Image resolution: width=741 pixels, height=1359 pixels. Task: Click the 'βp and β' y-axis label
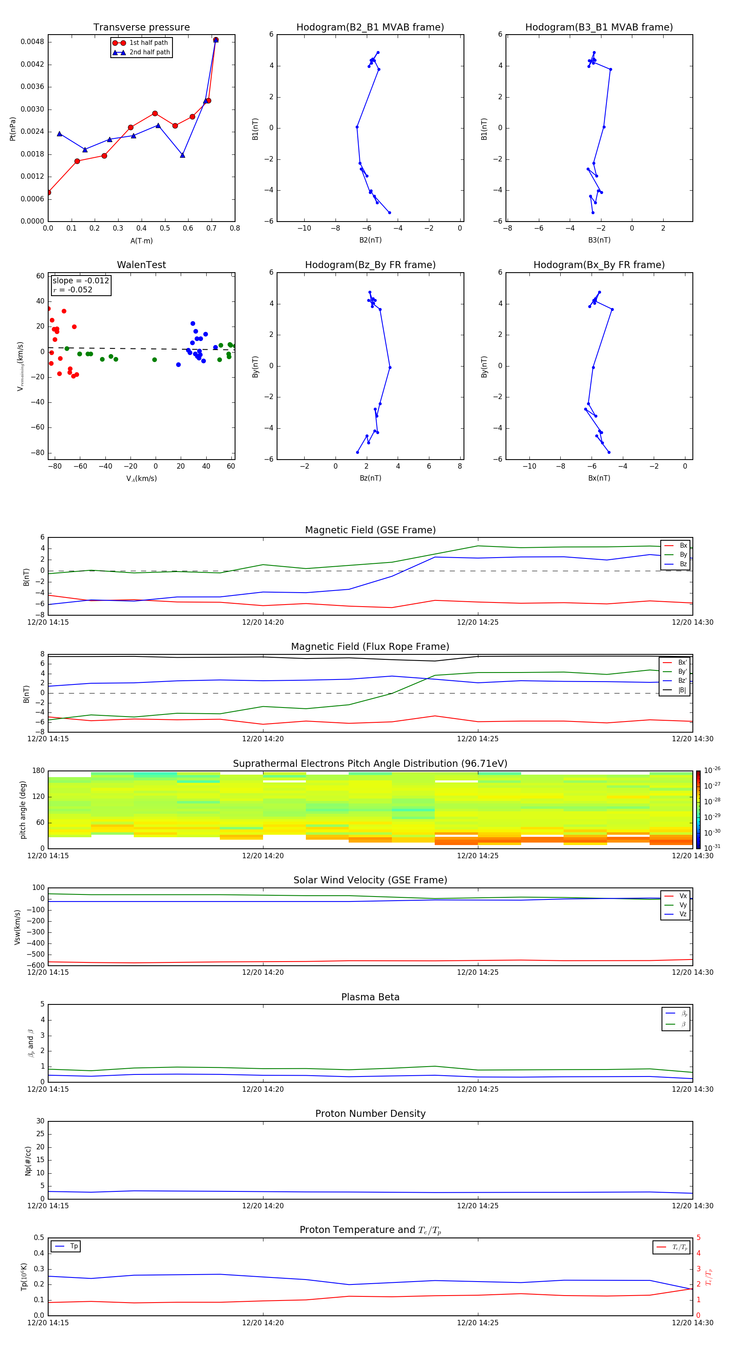point(30,1044)
